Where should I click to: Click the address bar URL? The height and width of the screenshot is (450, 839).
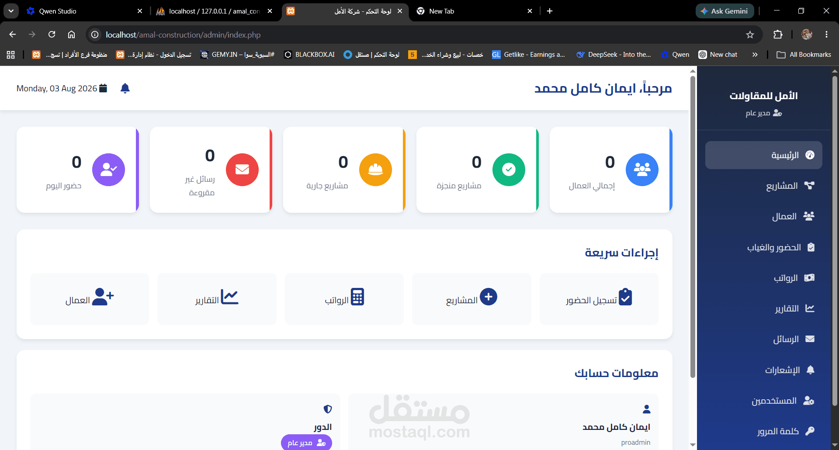coord(183,35)
